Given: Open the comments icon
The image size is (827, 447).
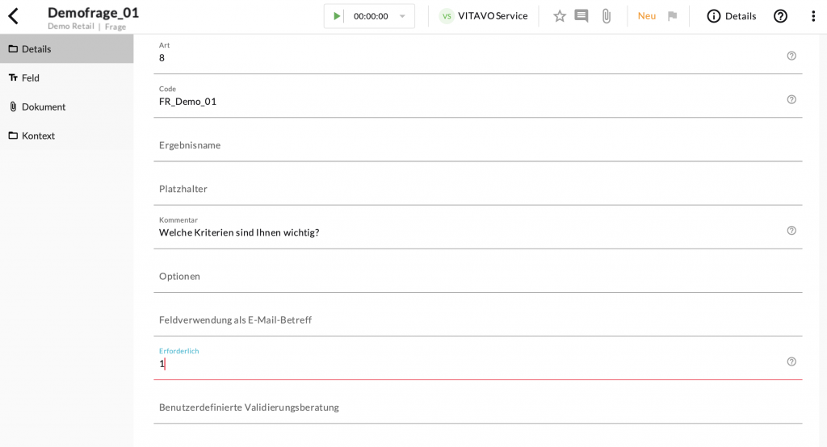Looking at the screenshot, I should pyautogui.click(x=581, y=16).
